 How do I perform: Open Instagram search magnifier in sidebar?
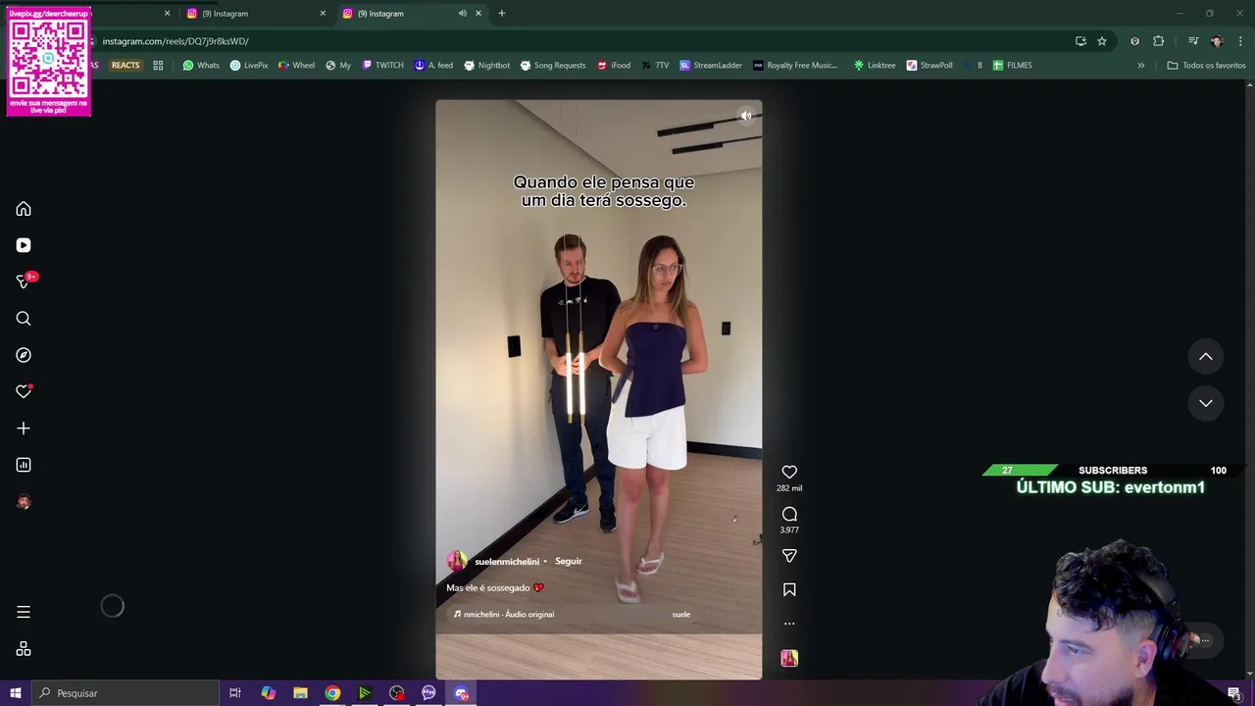24,319
